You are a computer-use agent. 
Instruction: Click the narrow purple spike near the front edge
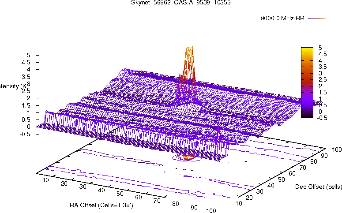point(218,133)
